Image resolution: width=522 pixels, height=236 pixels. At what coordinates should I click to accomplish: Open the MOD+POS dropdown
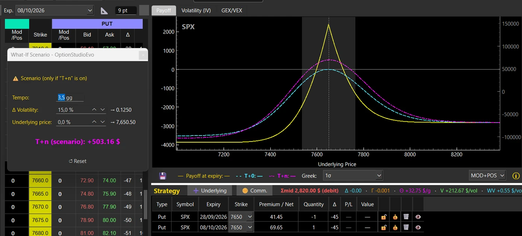tap(487, 175)
